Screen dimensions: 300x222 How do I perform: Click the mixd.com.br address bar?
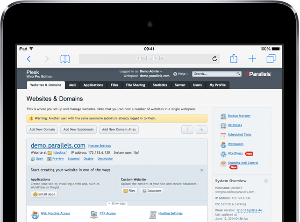pos(149,58)
